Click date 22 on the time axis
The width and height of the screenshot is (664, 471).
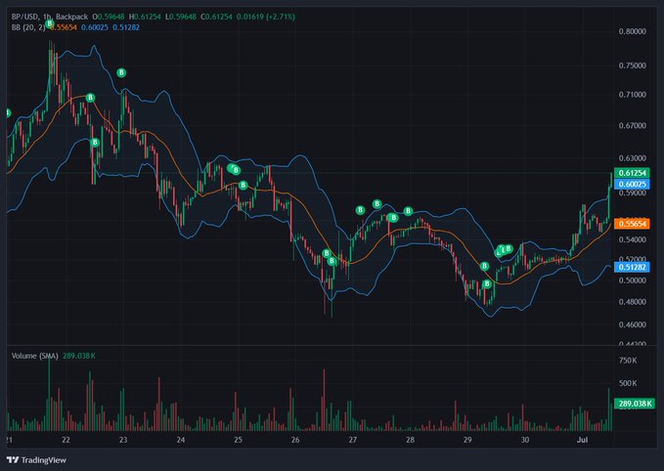pos(66,440)
